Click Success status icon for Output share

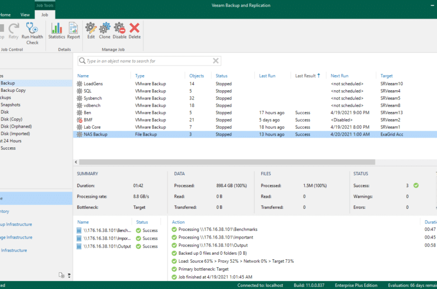coord(138,246)
